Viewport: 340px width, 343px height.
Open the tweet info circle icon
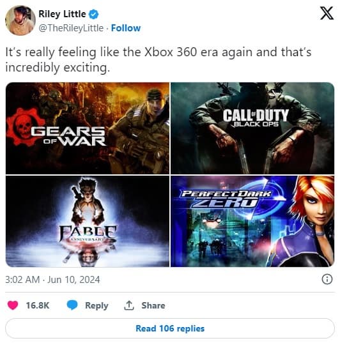327,279
